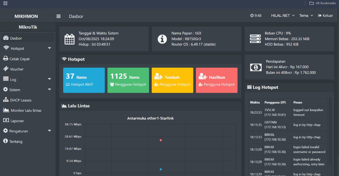This screenshot has width=339, height=176.
Task: Click the hamburger menu icon beside Dasbor
Action: click(x=59, y=16)
